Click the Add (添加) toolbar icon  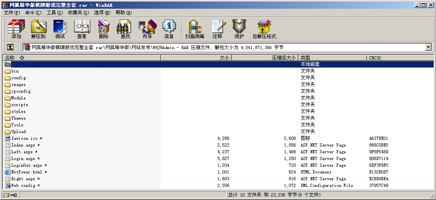pos(16,29)
